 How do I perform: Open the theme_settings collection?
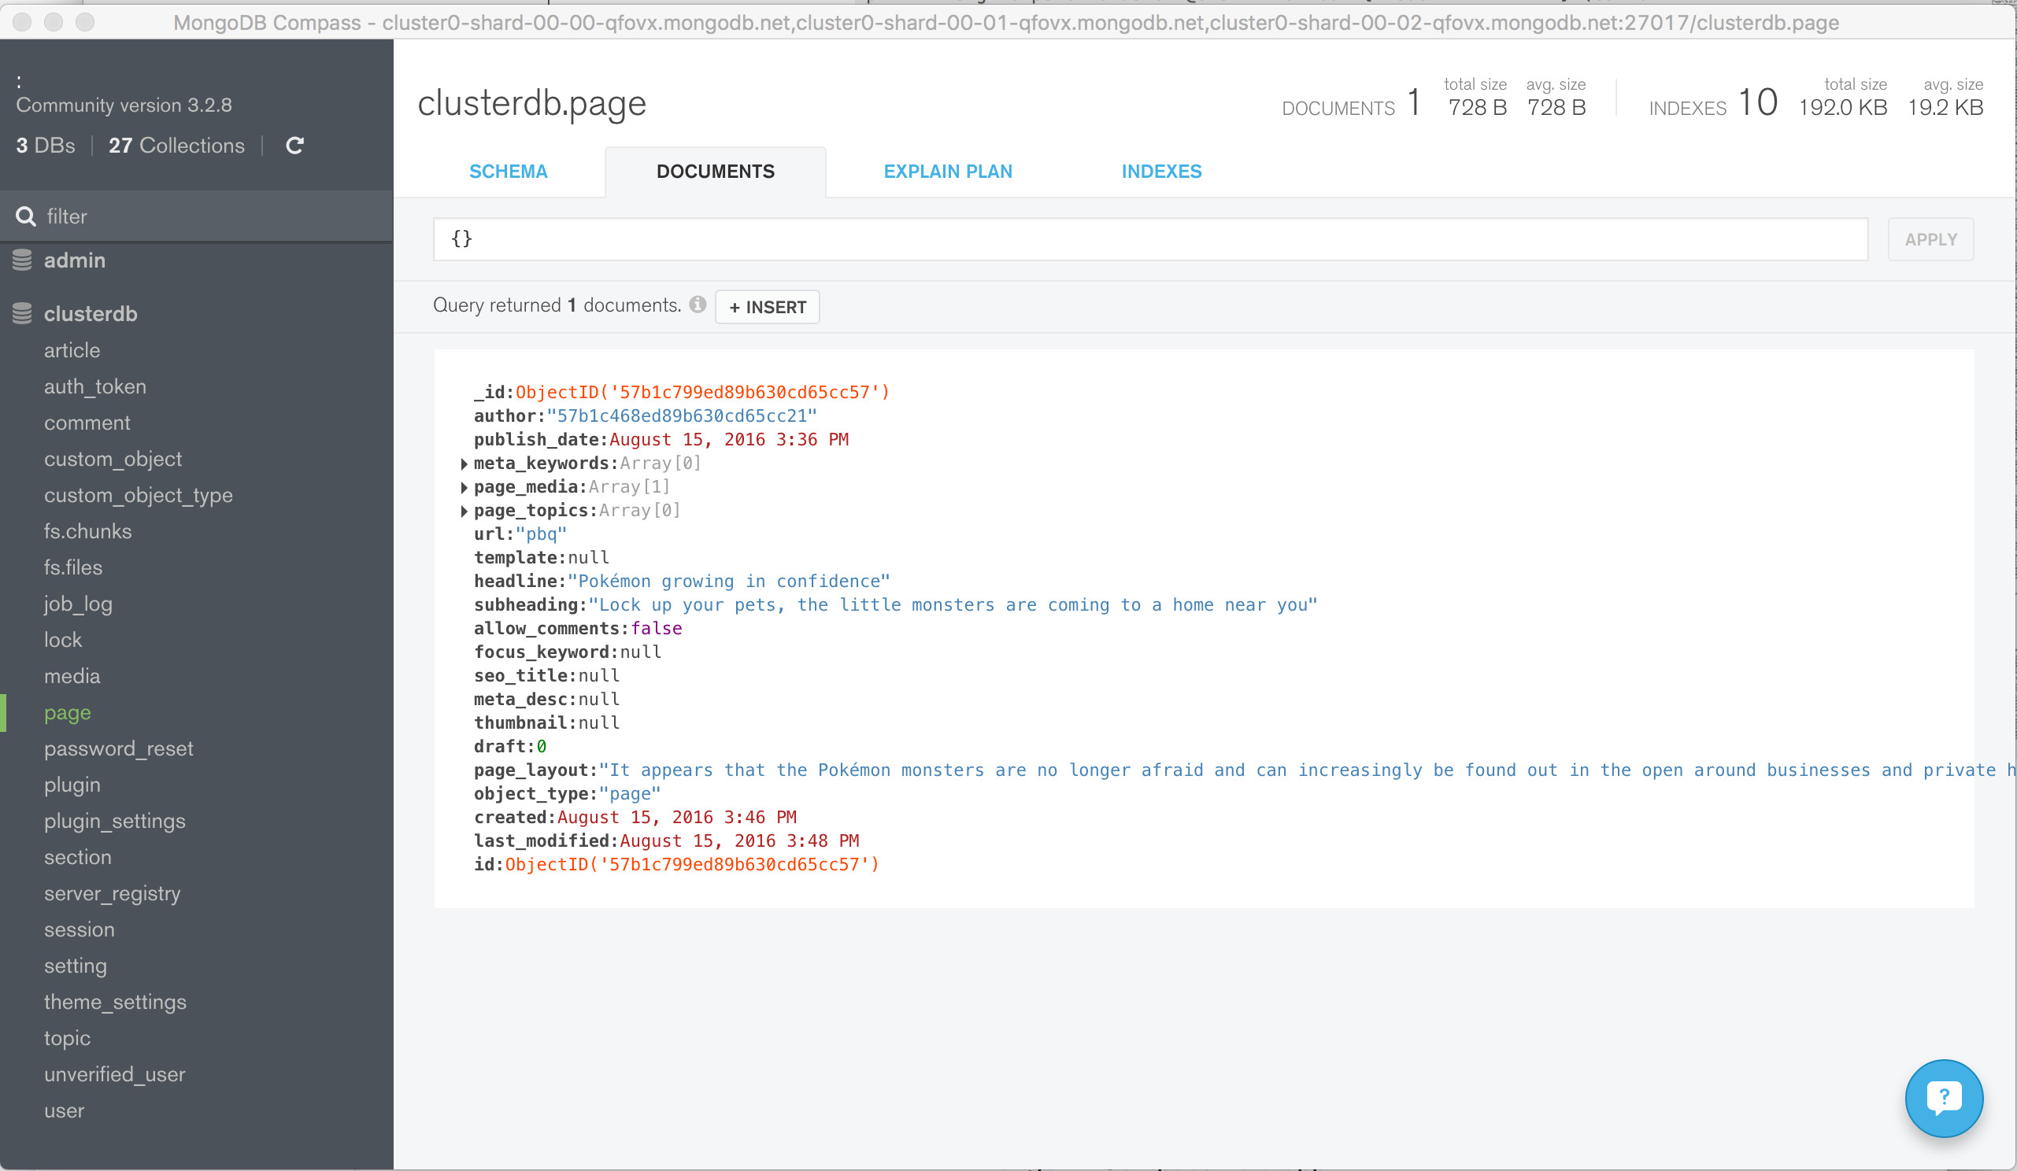[115, 1003]
